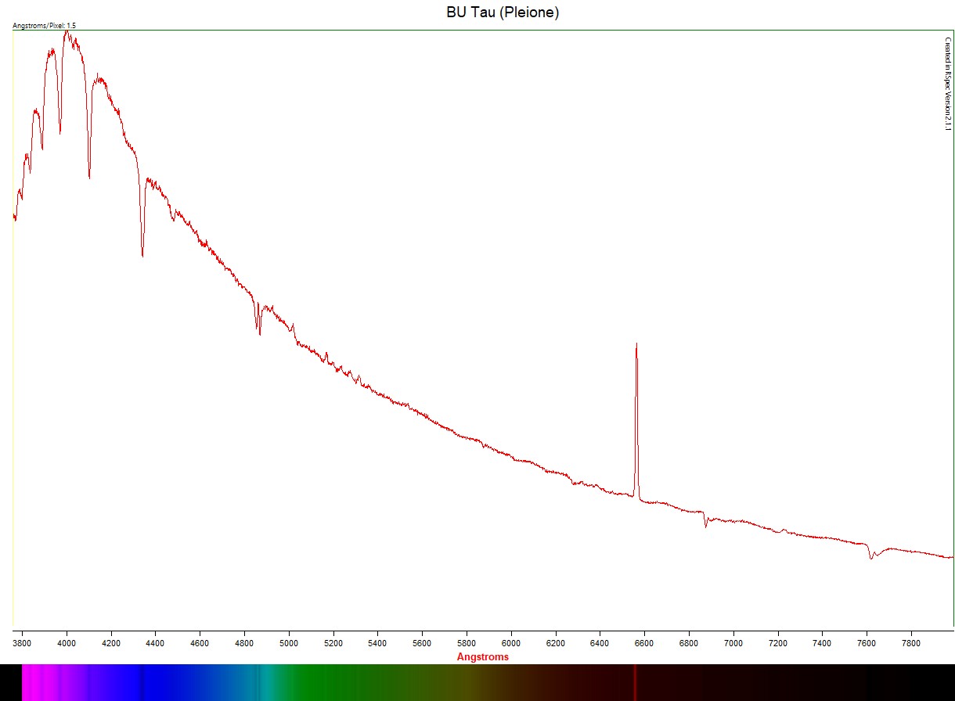Viewport: 955px width, 701px height.
Task: Click the cyan band in the color strip
Action: tap(265, 682)
